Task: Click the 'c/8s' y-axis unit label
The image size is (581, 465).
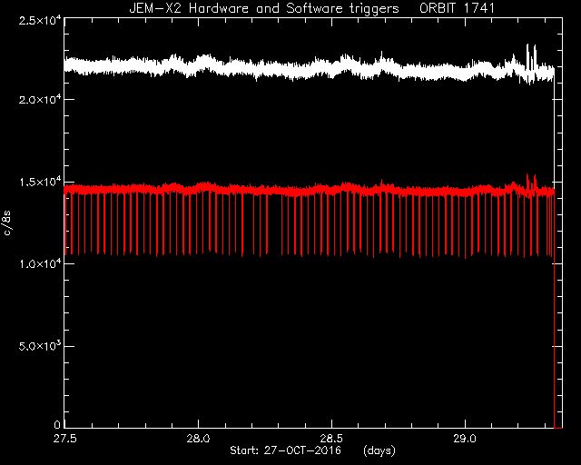Action: (x=7, y=223)
